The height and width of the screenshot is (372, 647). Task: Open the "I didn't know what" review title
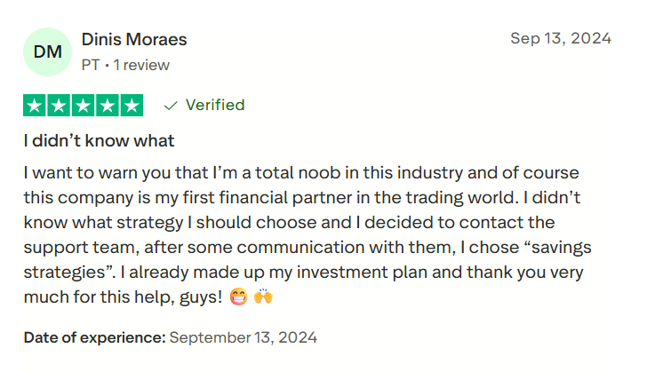[99, 140]
